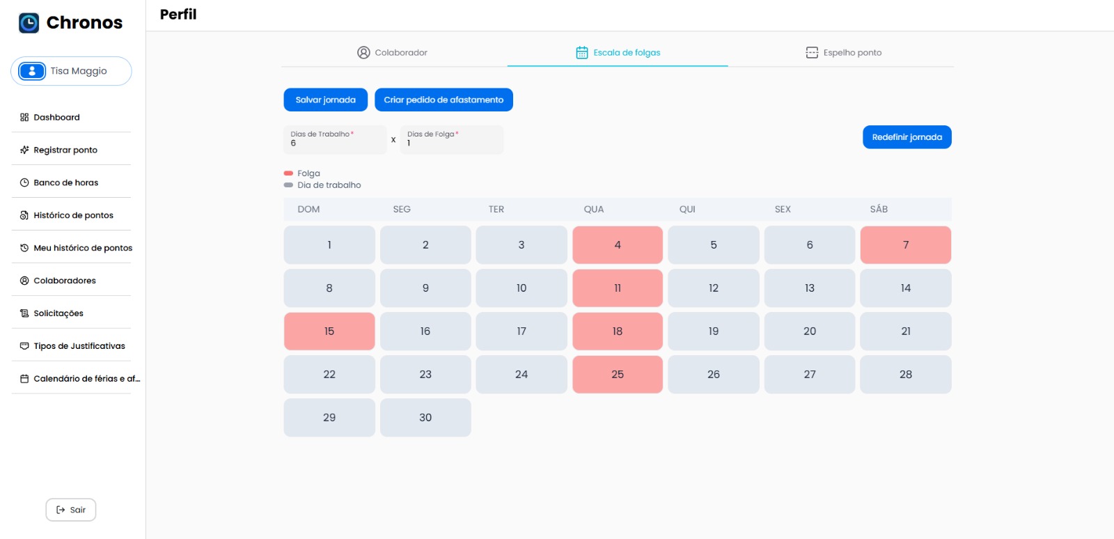Click the Chronos clock logo icon
Screen dimensions: 1114x539
point(29,23)
